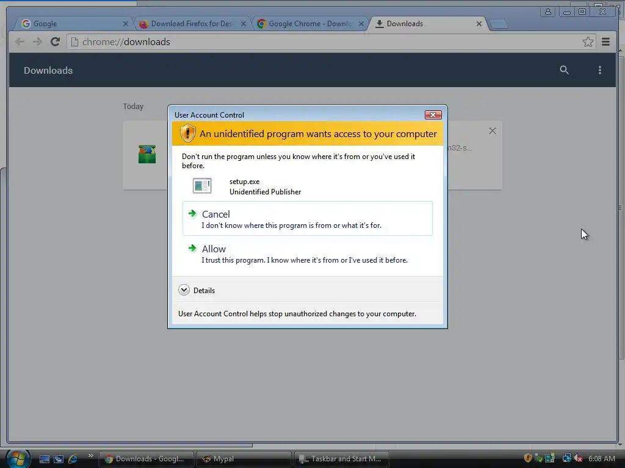This screenshot has width=625, height=468.
Task: Click the security shield tray icon
Action: point(528,458)
